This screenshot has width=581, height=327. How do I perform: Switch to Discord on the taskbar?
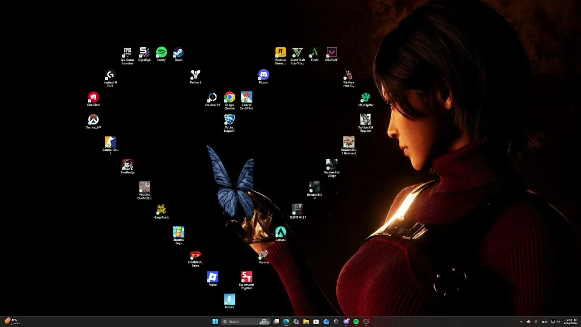[346, 322]
